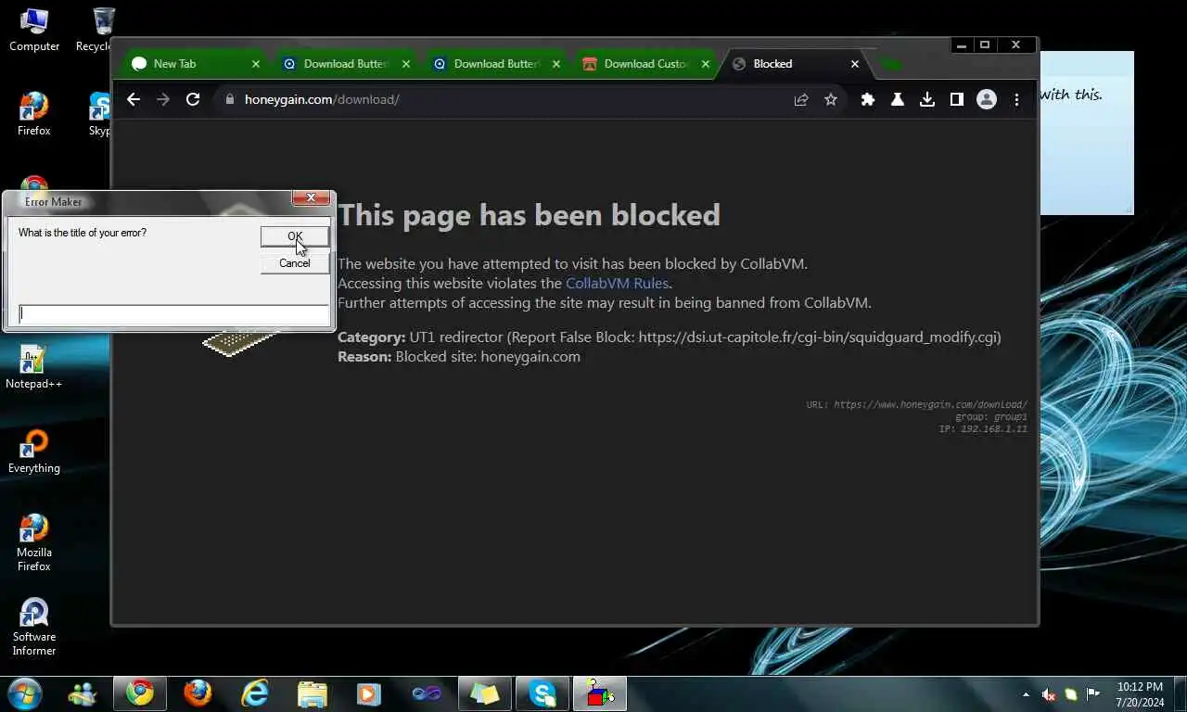The image size is (1187, 712).
Task: Click the 'This page has been blocked' heading
Action: tap(529, 215)
